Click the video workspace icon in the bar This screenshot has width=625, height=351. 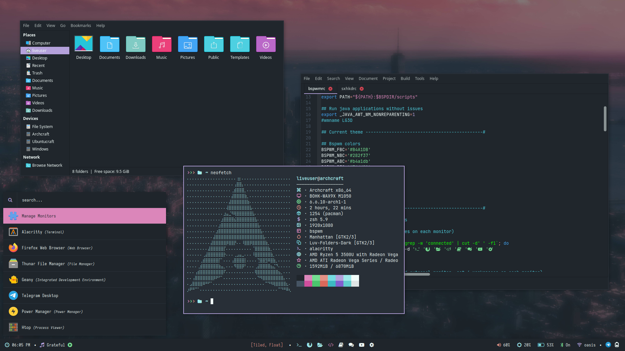pyautogui.click(x=362, y=345)
